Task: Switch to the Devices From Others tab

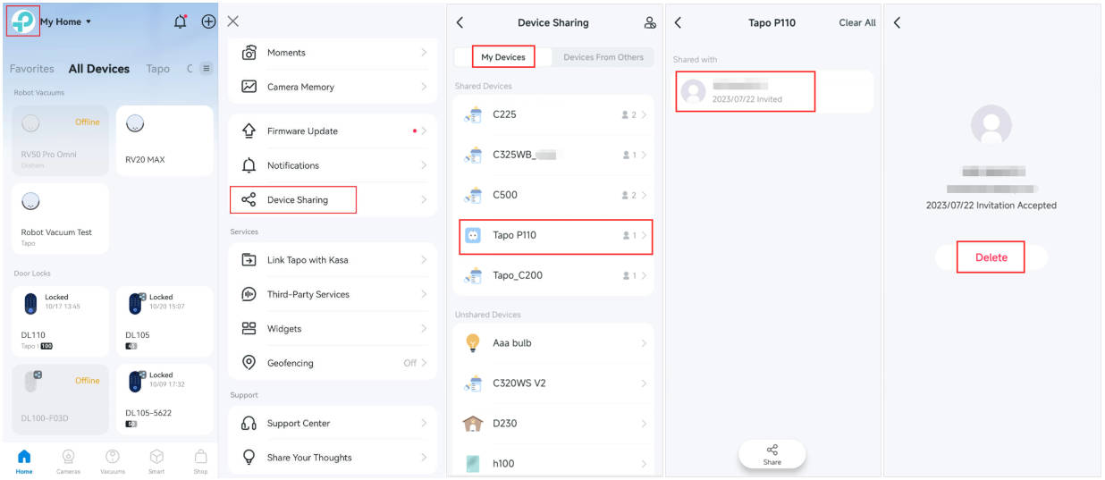Action: coord(603,57)
